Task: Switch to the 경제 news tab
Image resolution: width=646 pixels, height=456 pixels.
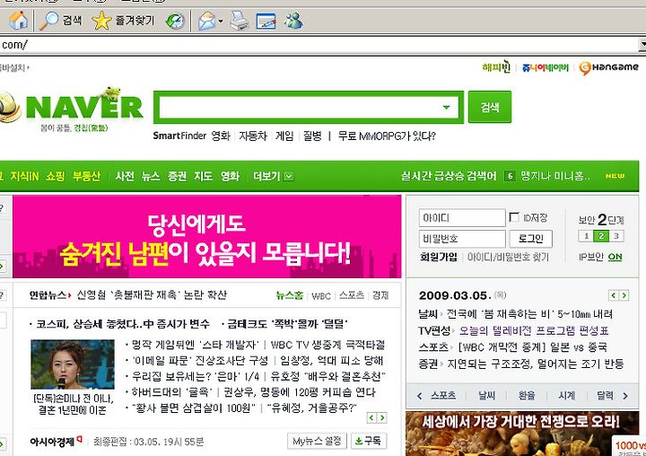Action: [380, 295]
